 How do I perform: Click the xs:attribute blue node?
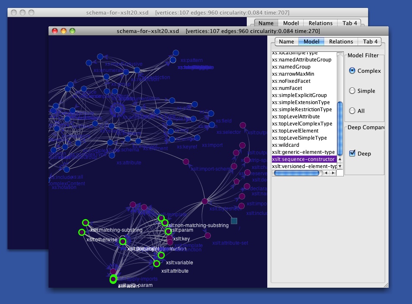point(112,155)
